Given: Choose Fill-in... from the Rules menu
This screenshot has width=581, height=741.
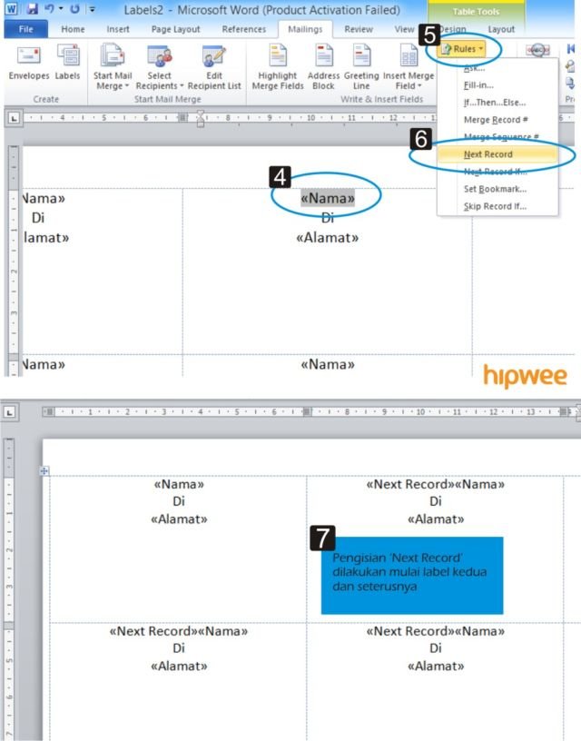Looking at the screenshot, I should (x=478, y=85).
